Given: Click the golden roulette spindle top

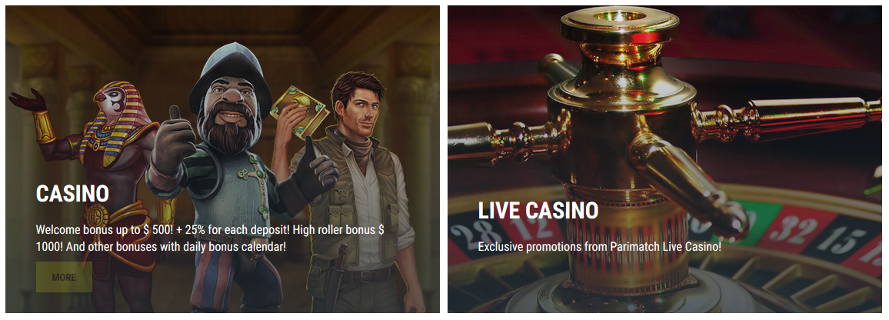Looking at the screenshot, I should coord(619,28).
